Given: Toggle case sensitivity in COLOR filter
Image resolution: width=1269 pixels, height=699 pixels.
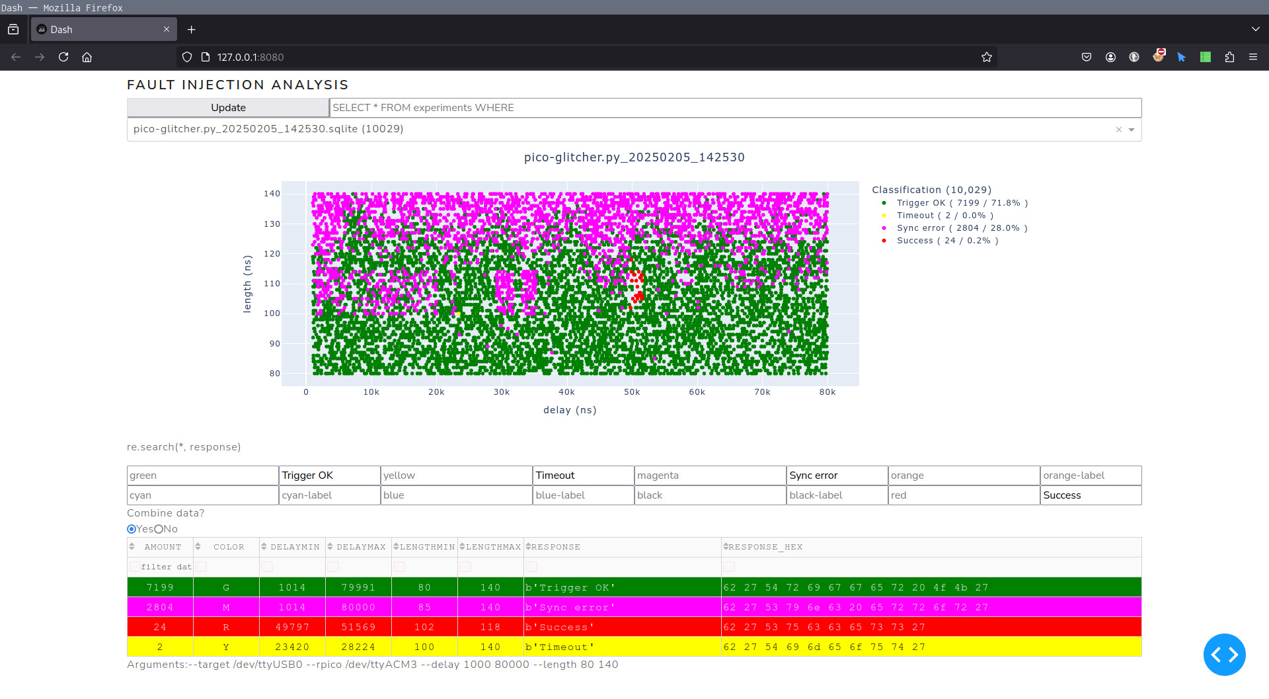Looking at the screenshot, I should point(201,567).
